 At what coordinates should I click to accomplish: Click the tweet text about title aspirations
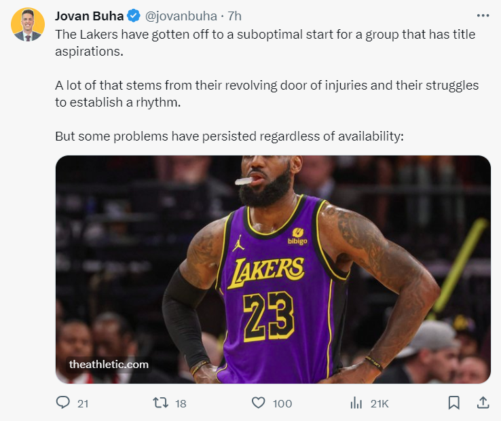pos(265,43)
